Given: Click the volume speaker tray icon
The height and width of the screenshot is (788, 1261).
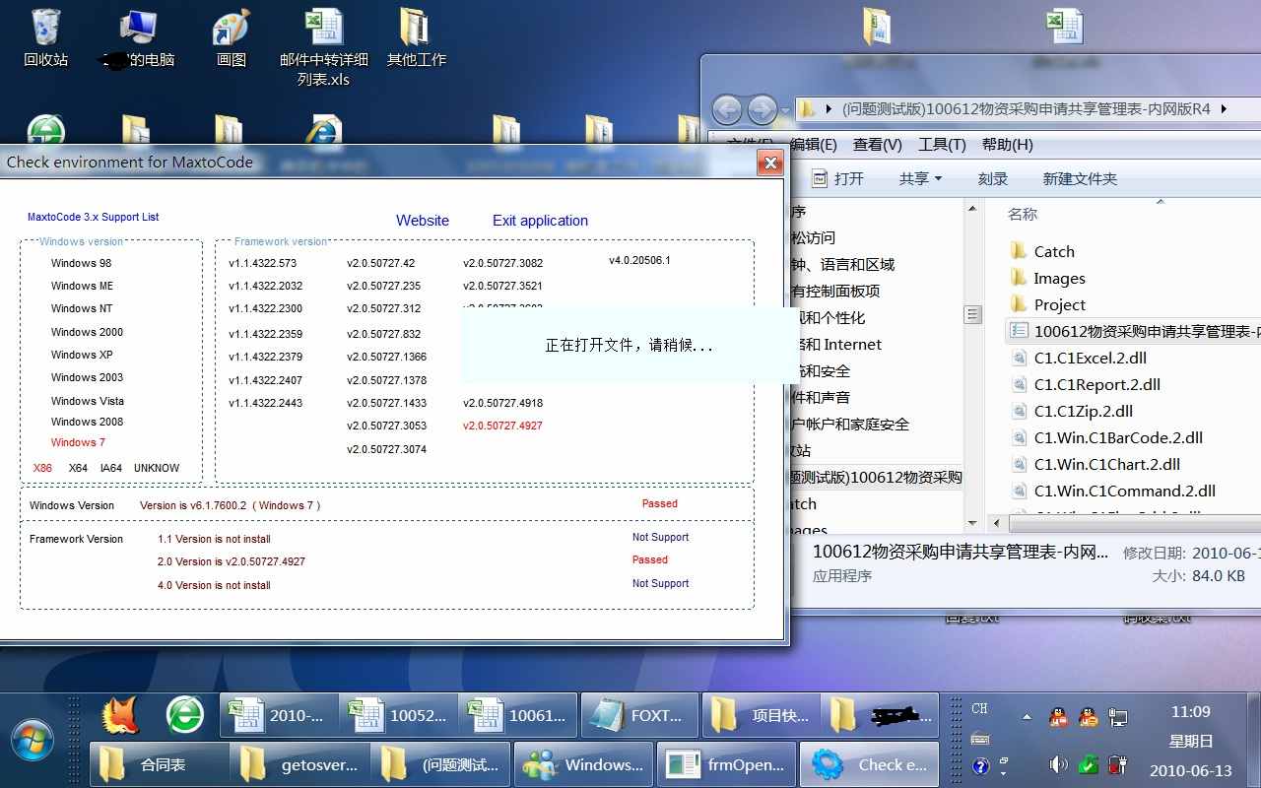Looking at the screenshot, I should [1058, 763].
